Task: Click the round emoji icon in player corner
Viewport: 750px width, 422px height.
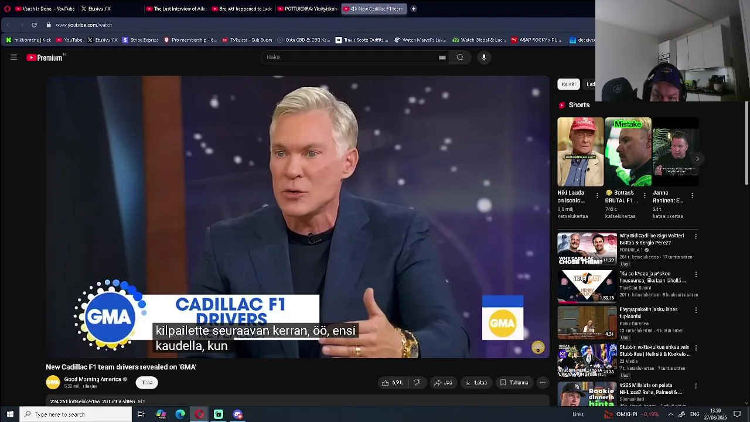Action: pyautogui.click(x=538, y=348)
